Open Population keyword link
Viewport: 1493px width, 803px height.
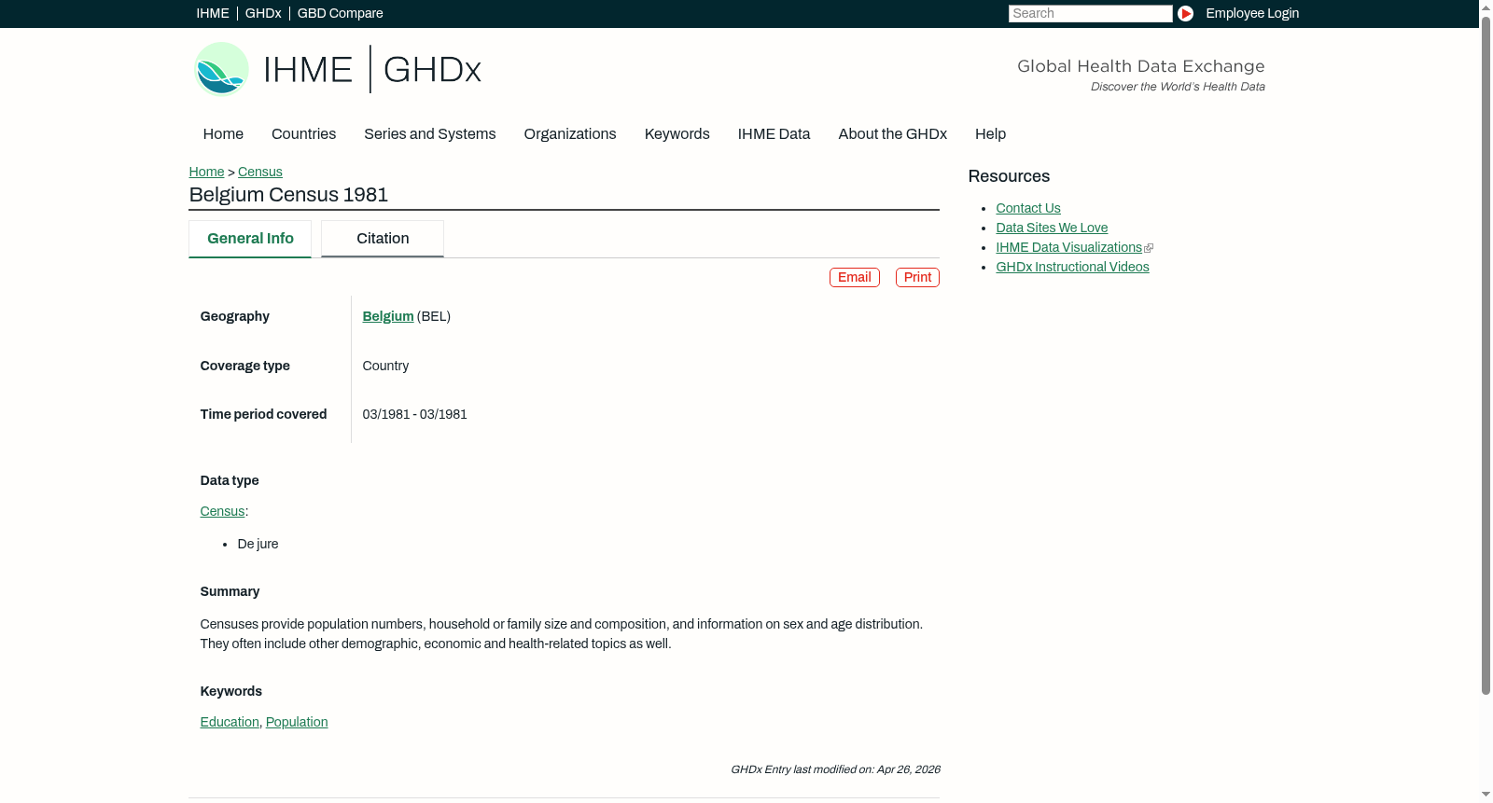click(x=297, y=722)
